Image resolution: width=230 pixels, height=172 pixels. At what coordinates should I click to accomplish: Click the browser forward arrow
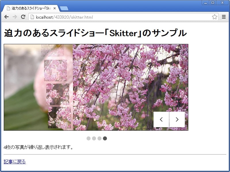pyautogui.click(x=15, y=17)
